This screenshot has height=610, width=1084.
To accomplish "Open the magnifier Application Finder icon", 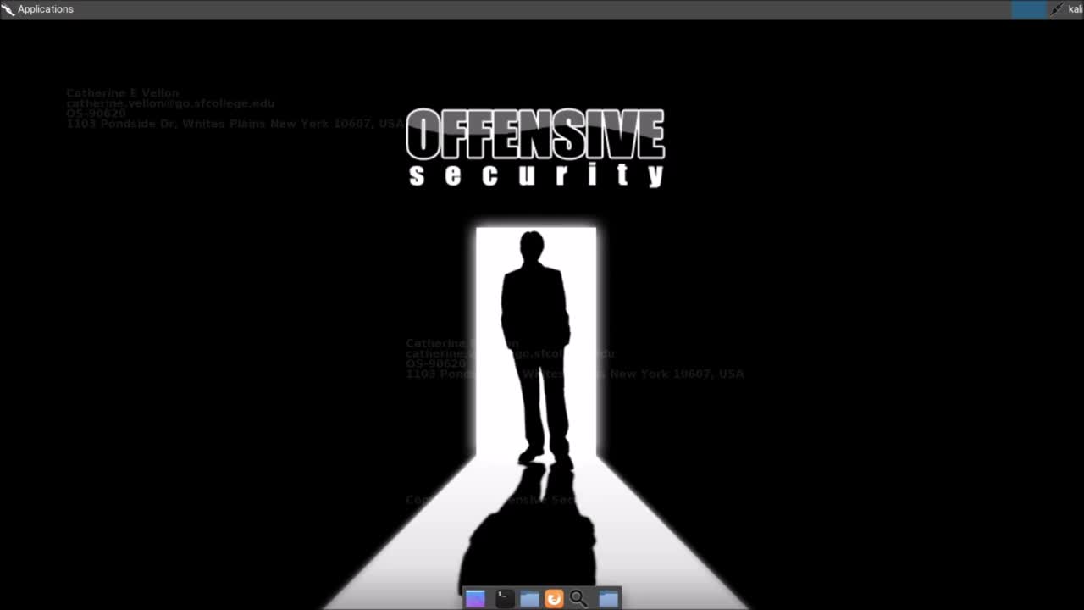I will pos(578,598).
